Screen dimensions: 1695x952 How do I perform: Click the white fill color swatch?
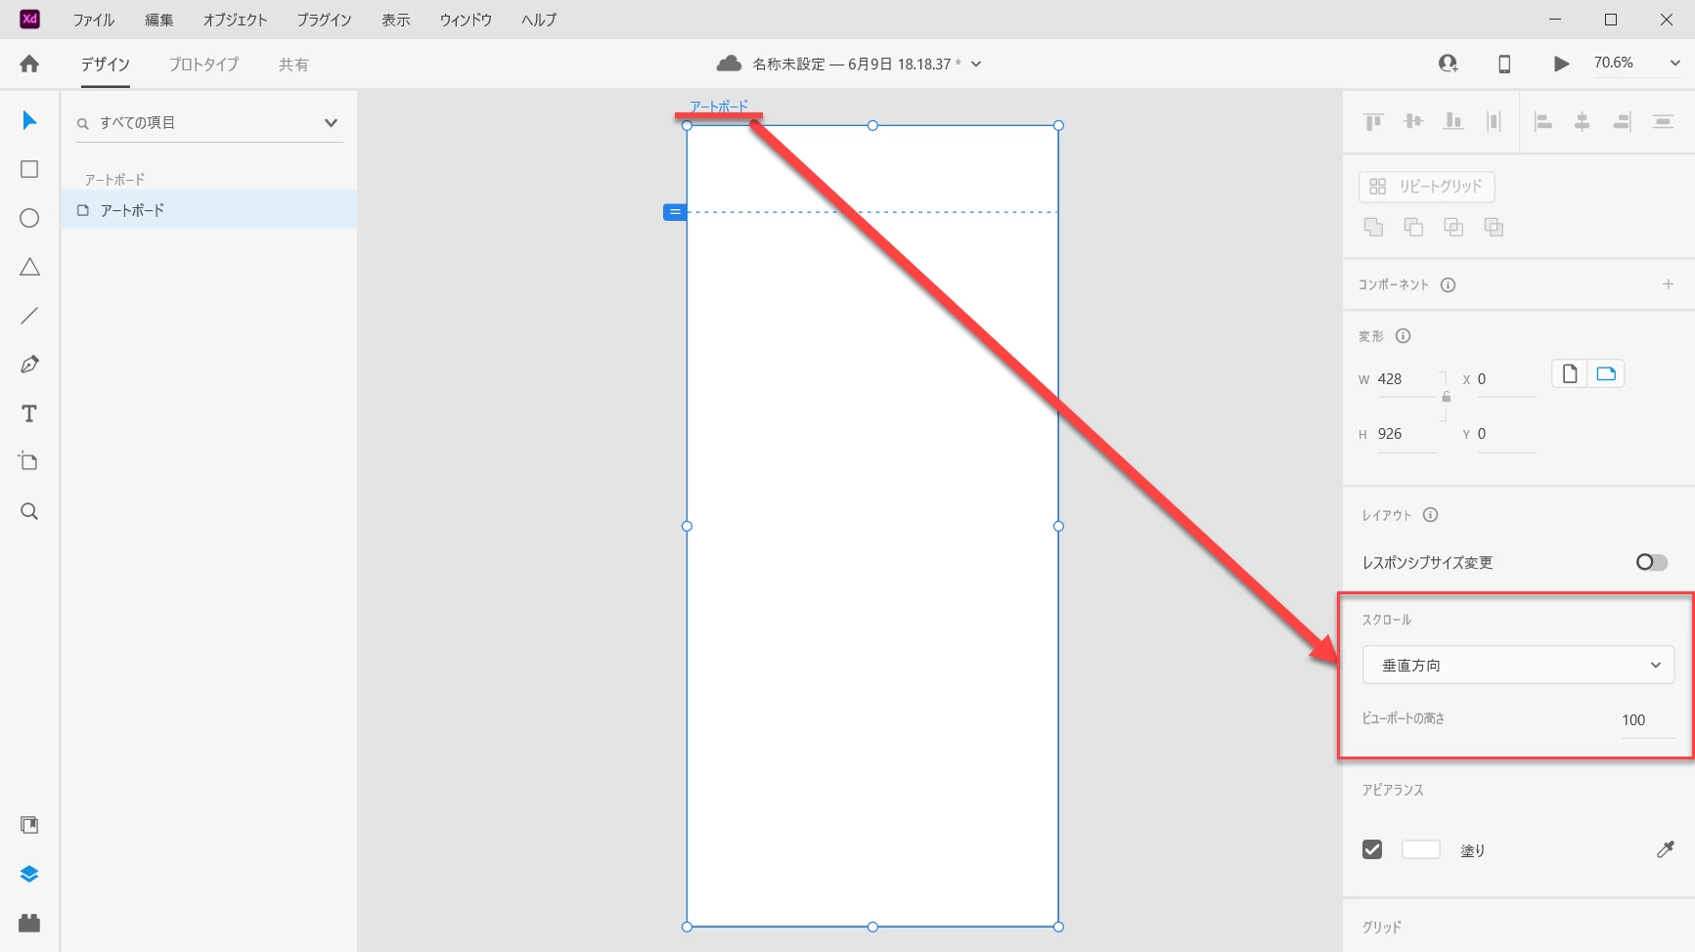[1421, 849]
